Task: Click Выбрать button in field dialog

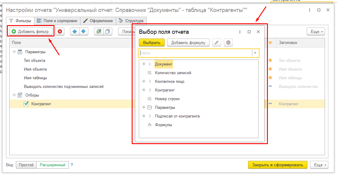Action: coord(152,42)
